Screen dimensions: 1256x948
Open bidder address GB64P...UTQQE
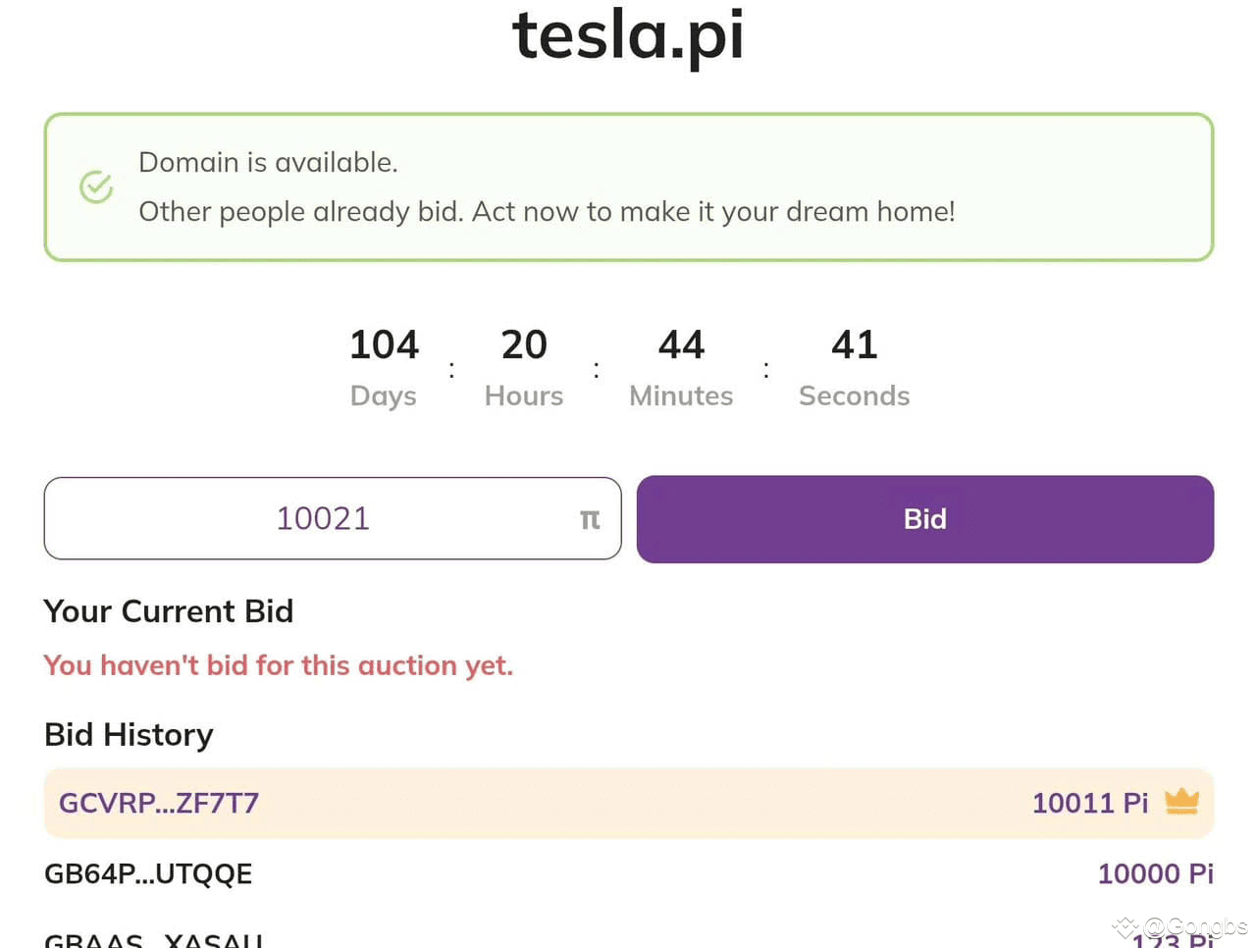[x=148, y=873]
